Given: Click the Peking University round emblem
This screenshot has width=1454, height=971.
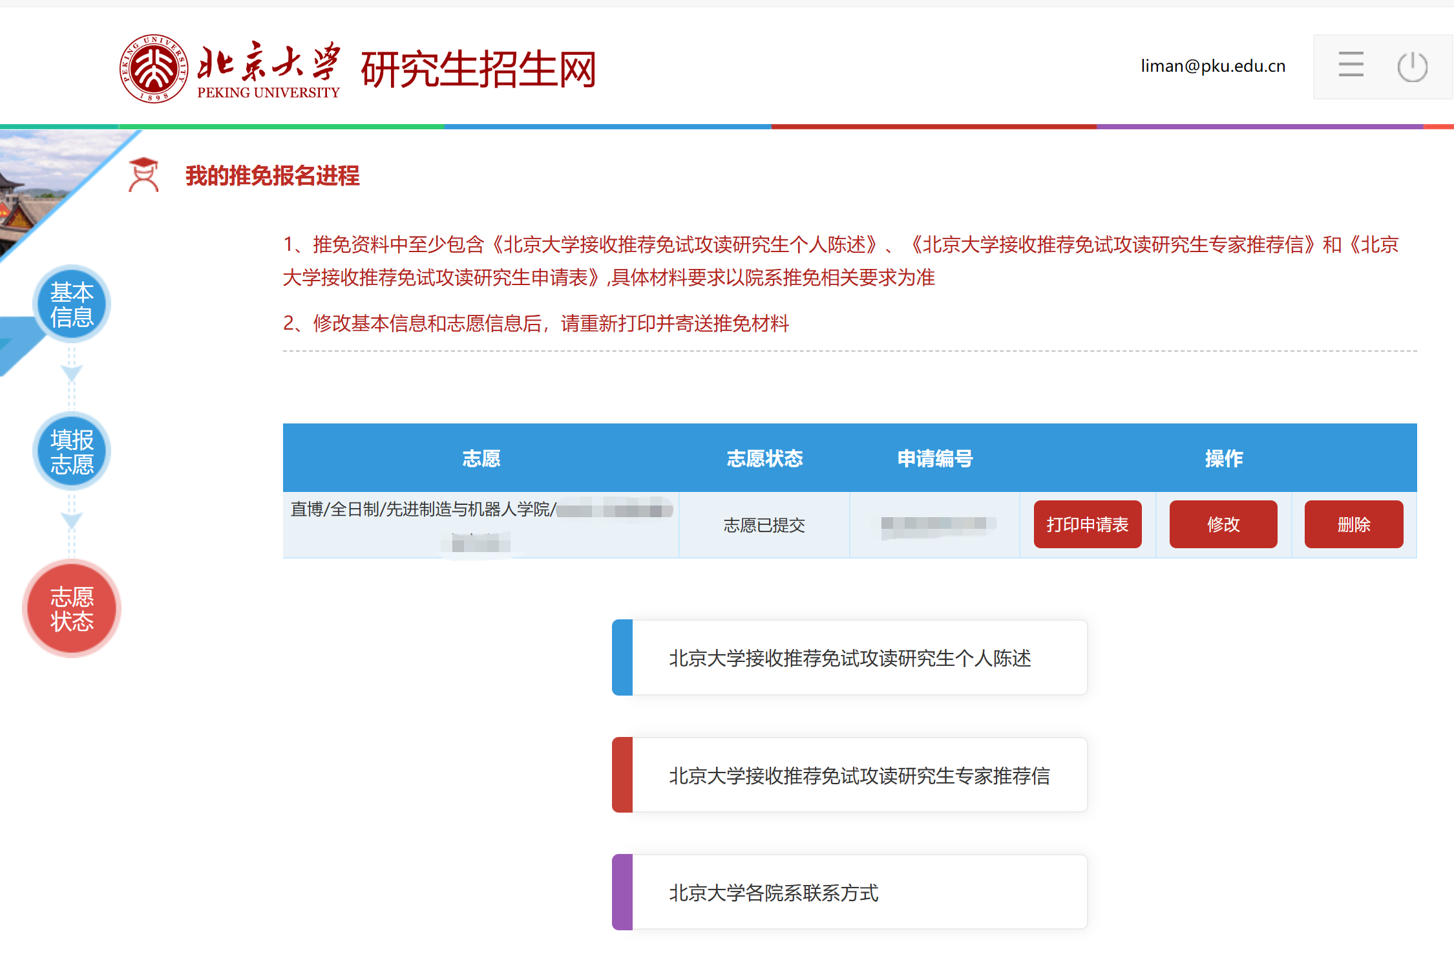Looking at the screenshot, I should [x=154, y=69].
